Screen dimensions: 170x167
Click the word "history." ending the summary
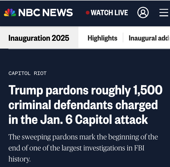point(19,159)
